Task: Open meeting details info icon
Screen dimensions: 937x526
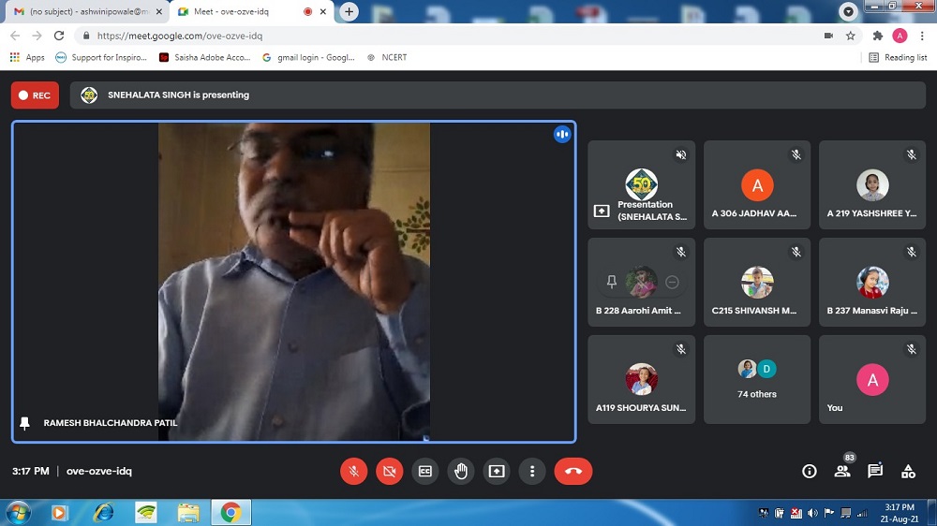Action: tap(810, 471)
